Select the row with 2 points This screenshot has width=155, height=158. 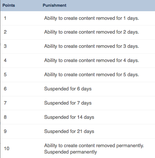tap(78, 32)
